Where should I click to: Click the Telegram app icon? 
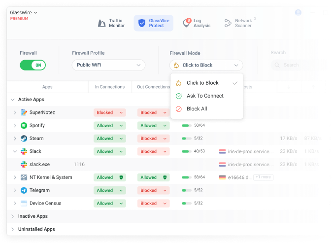(24, 190)
